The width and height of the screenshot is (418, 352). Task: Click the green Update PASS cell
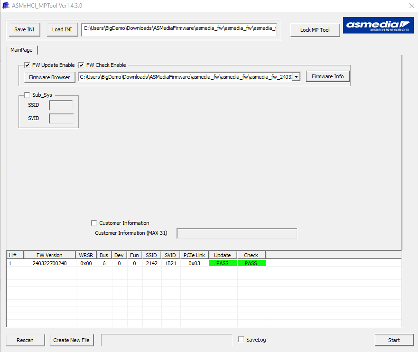[223, 263]
